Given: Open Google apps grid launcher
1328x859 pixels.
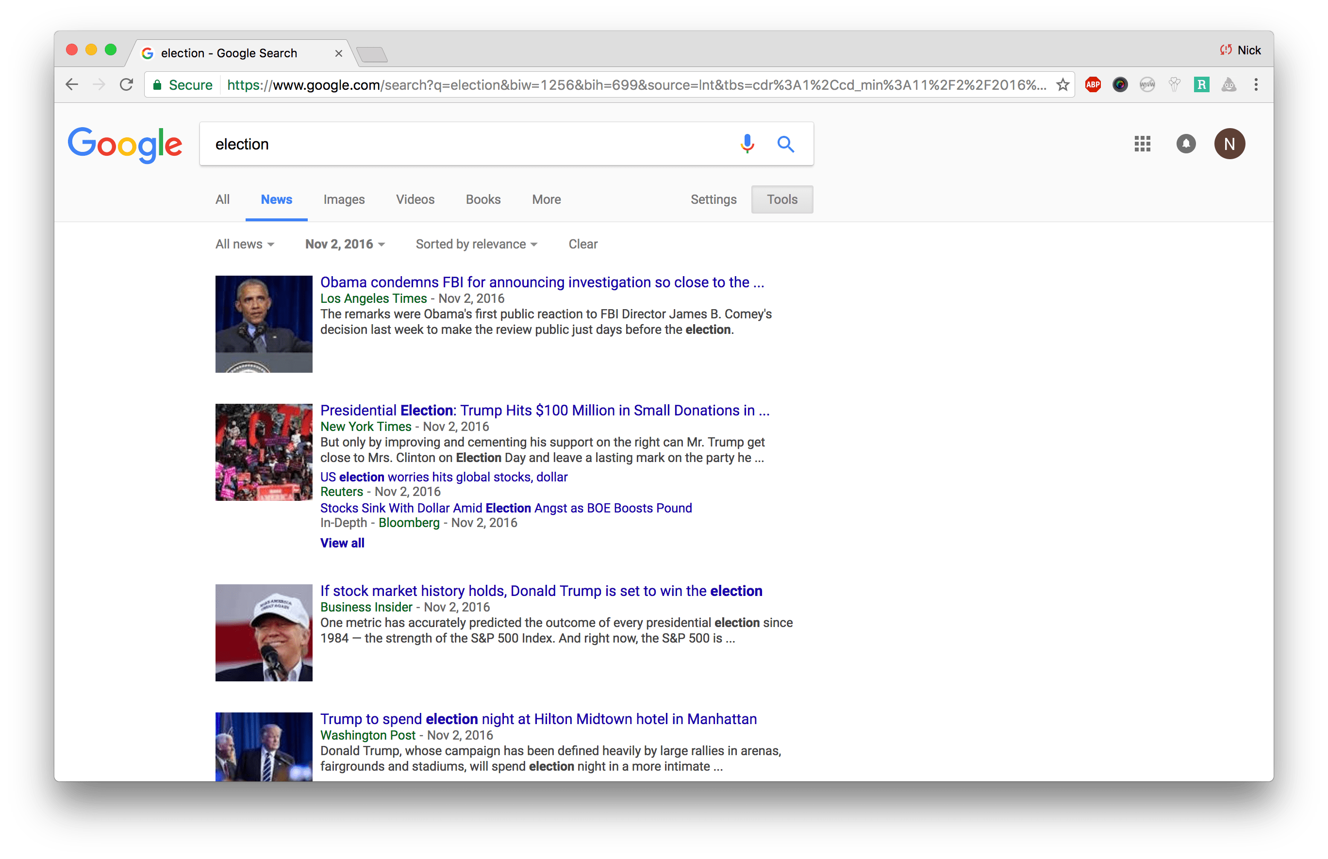Looking at the screenshot, I should [x=1142, y=144].
